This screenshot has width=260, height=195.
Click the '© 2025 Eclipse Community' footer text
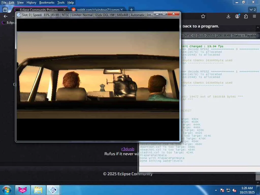click(128, 174)
